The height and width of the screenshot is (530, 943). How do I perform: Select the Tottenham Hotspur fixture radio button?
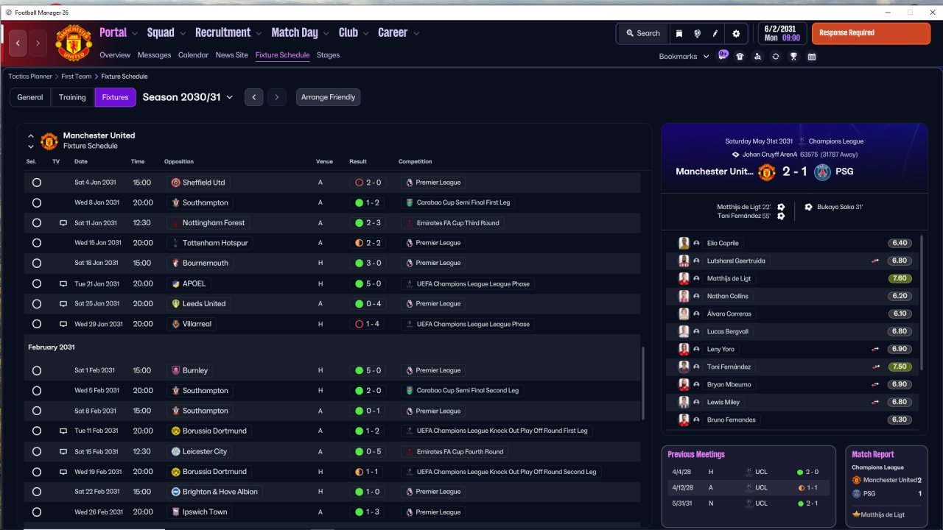click(x=36, y=243)
